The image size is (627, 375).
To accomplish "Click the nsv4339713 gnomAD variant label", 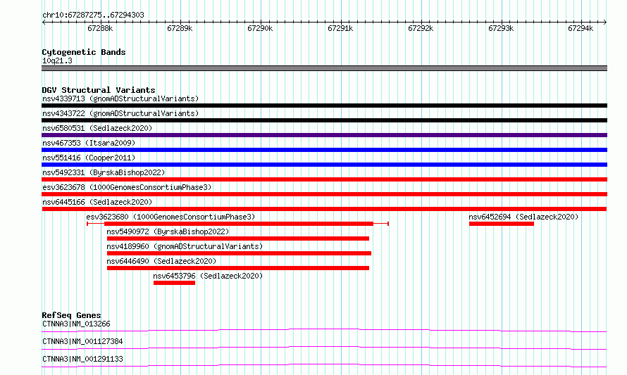I will [x=120, y=98].
